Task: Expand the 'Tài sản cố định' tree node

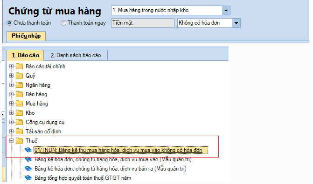Action: [x=11, y=131]
